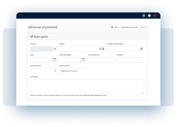Click the Adicionar orçamento page title
The width and height of the screenshot is (178, 127).
[42, 27]
